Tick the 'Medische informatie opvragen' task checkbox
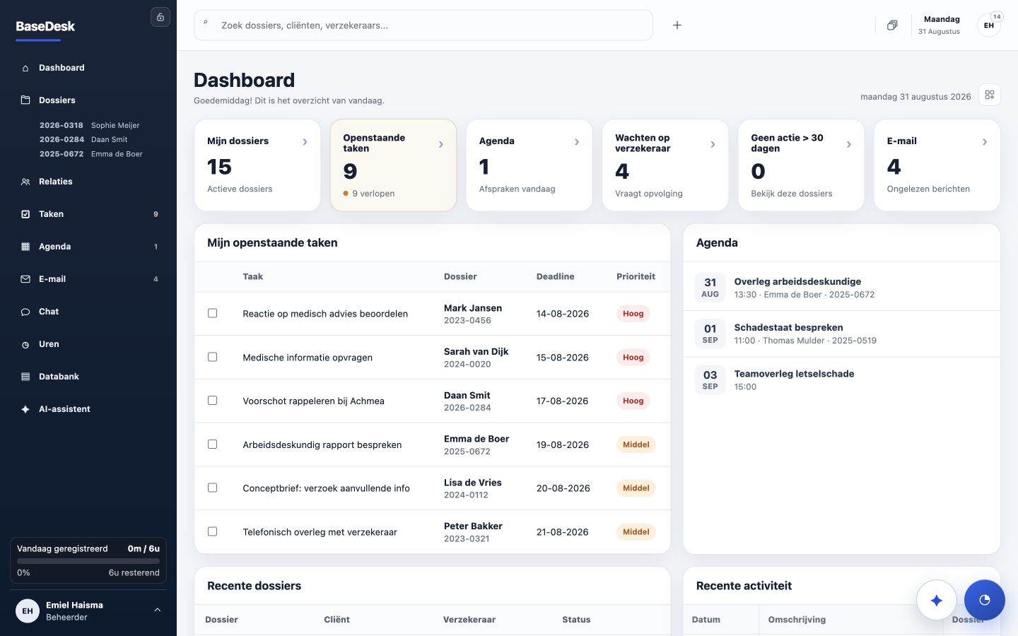 click(x=212, y=357)
